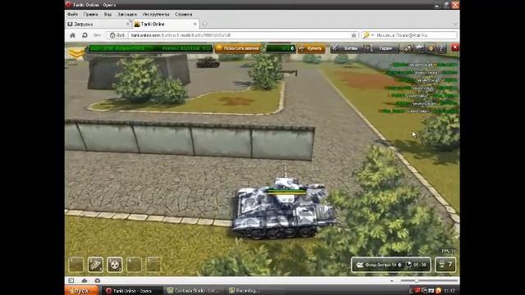Switch to Tanki Online - Opera taskbar item
The image size is (525, 295).
131,291
